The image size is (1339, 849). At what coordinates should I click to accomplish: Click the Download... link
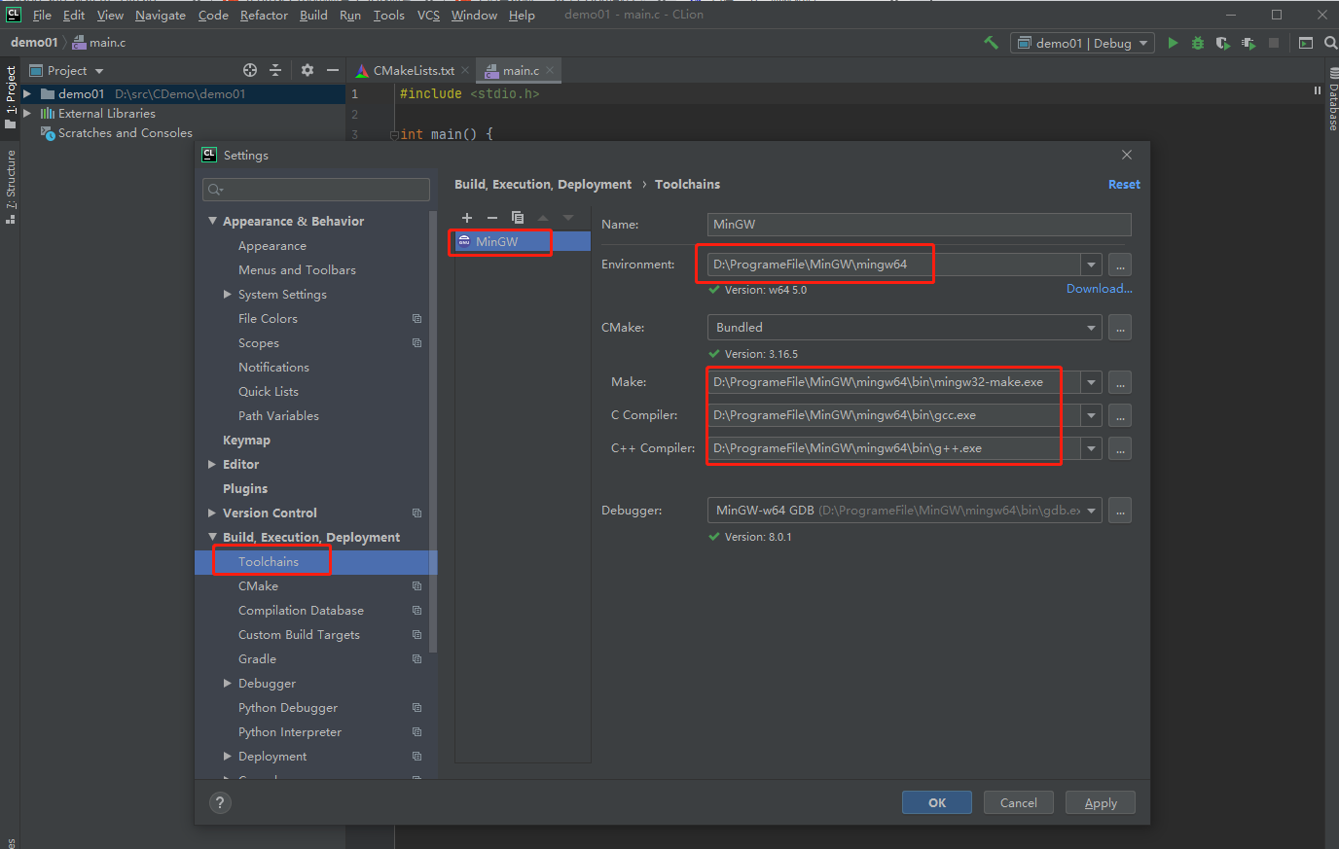[x=1100, y=288]
